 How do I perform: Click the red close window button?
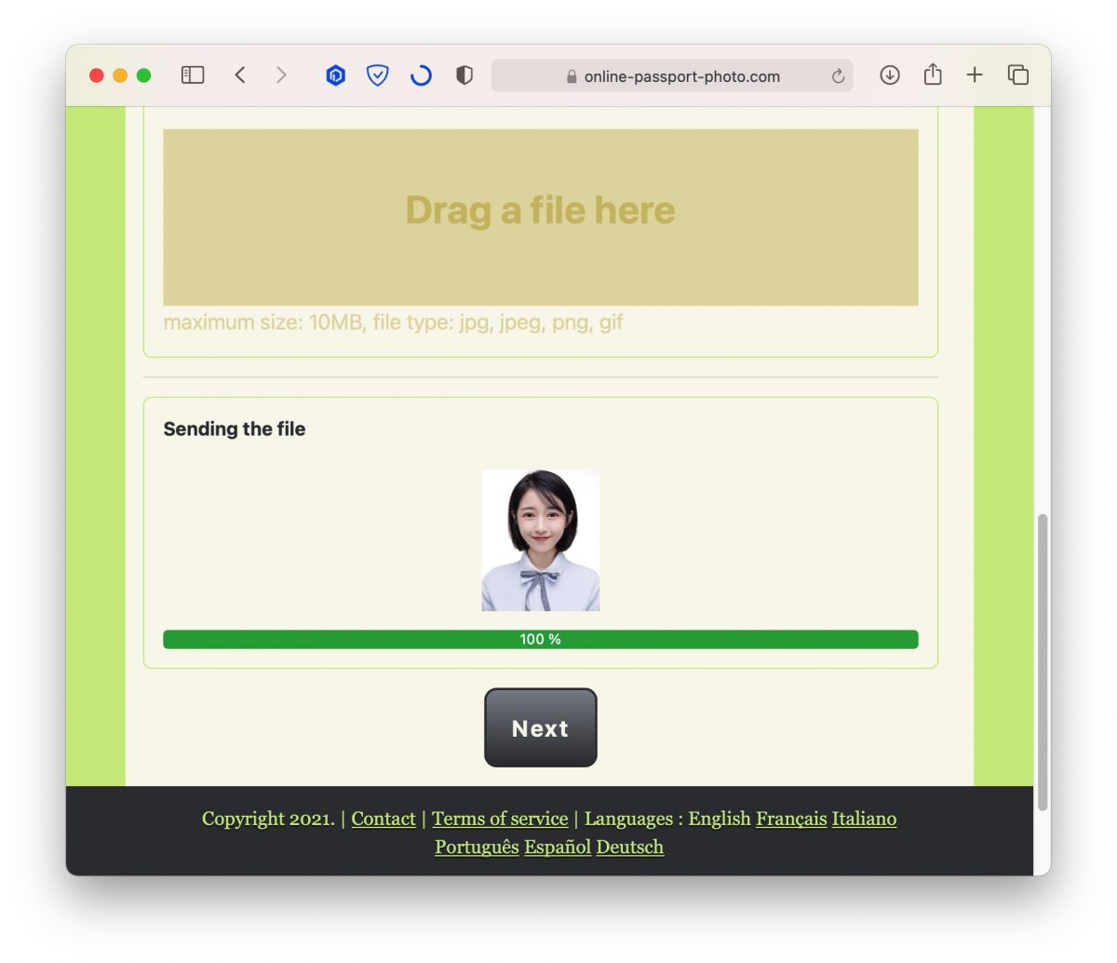(x=96, y=75)
